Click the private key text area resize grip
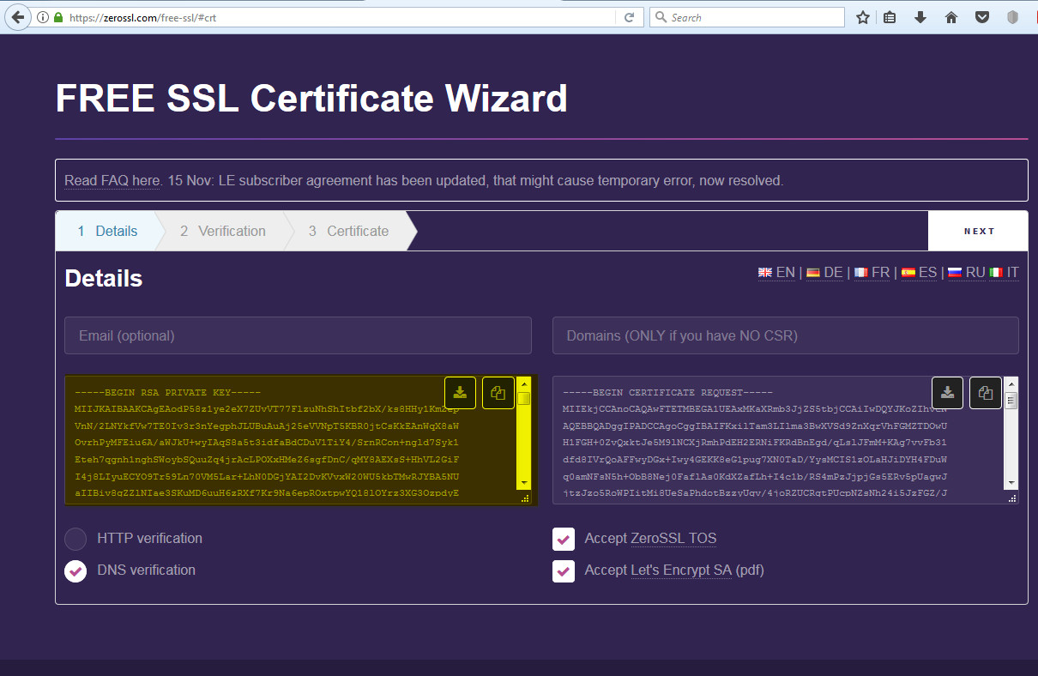The height and width of the screenshot is (676, 1038). click(524, 498)
